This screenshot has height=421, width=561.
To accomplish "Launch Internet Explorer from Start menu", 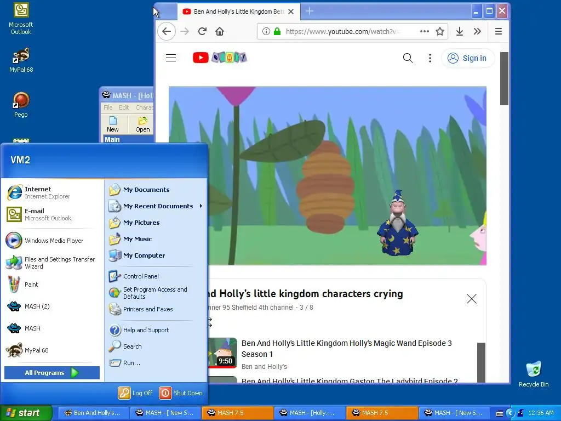I will [x=53, y=192].
